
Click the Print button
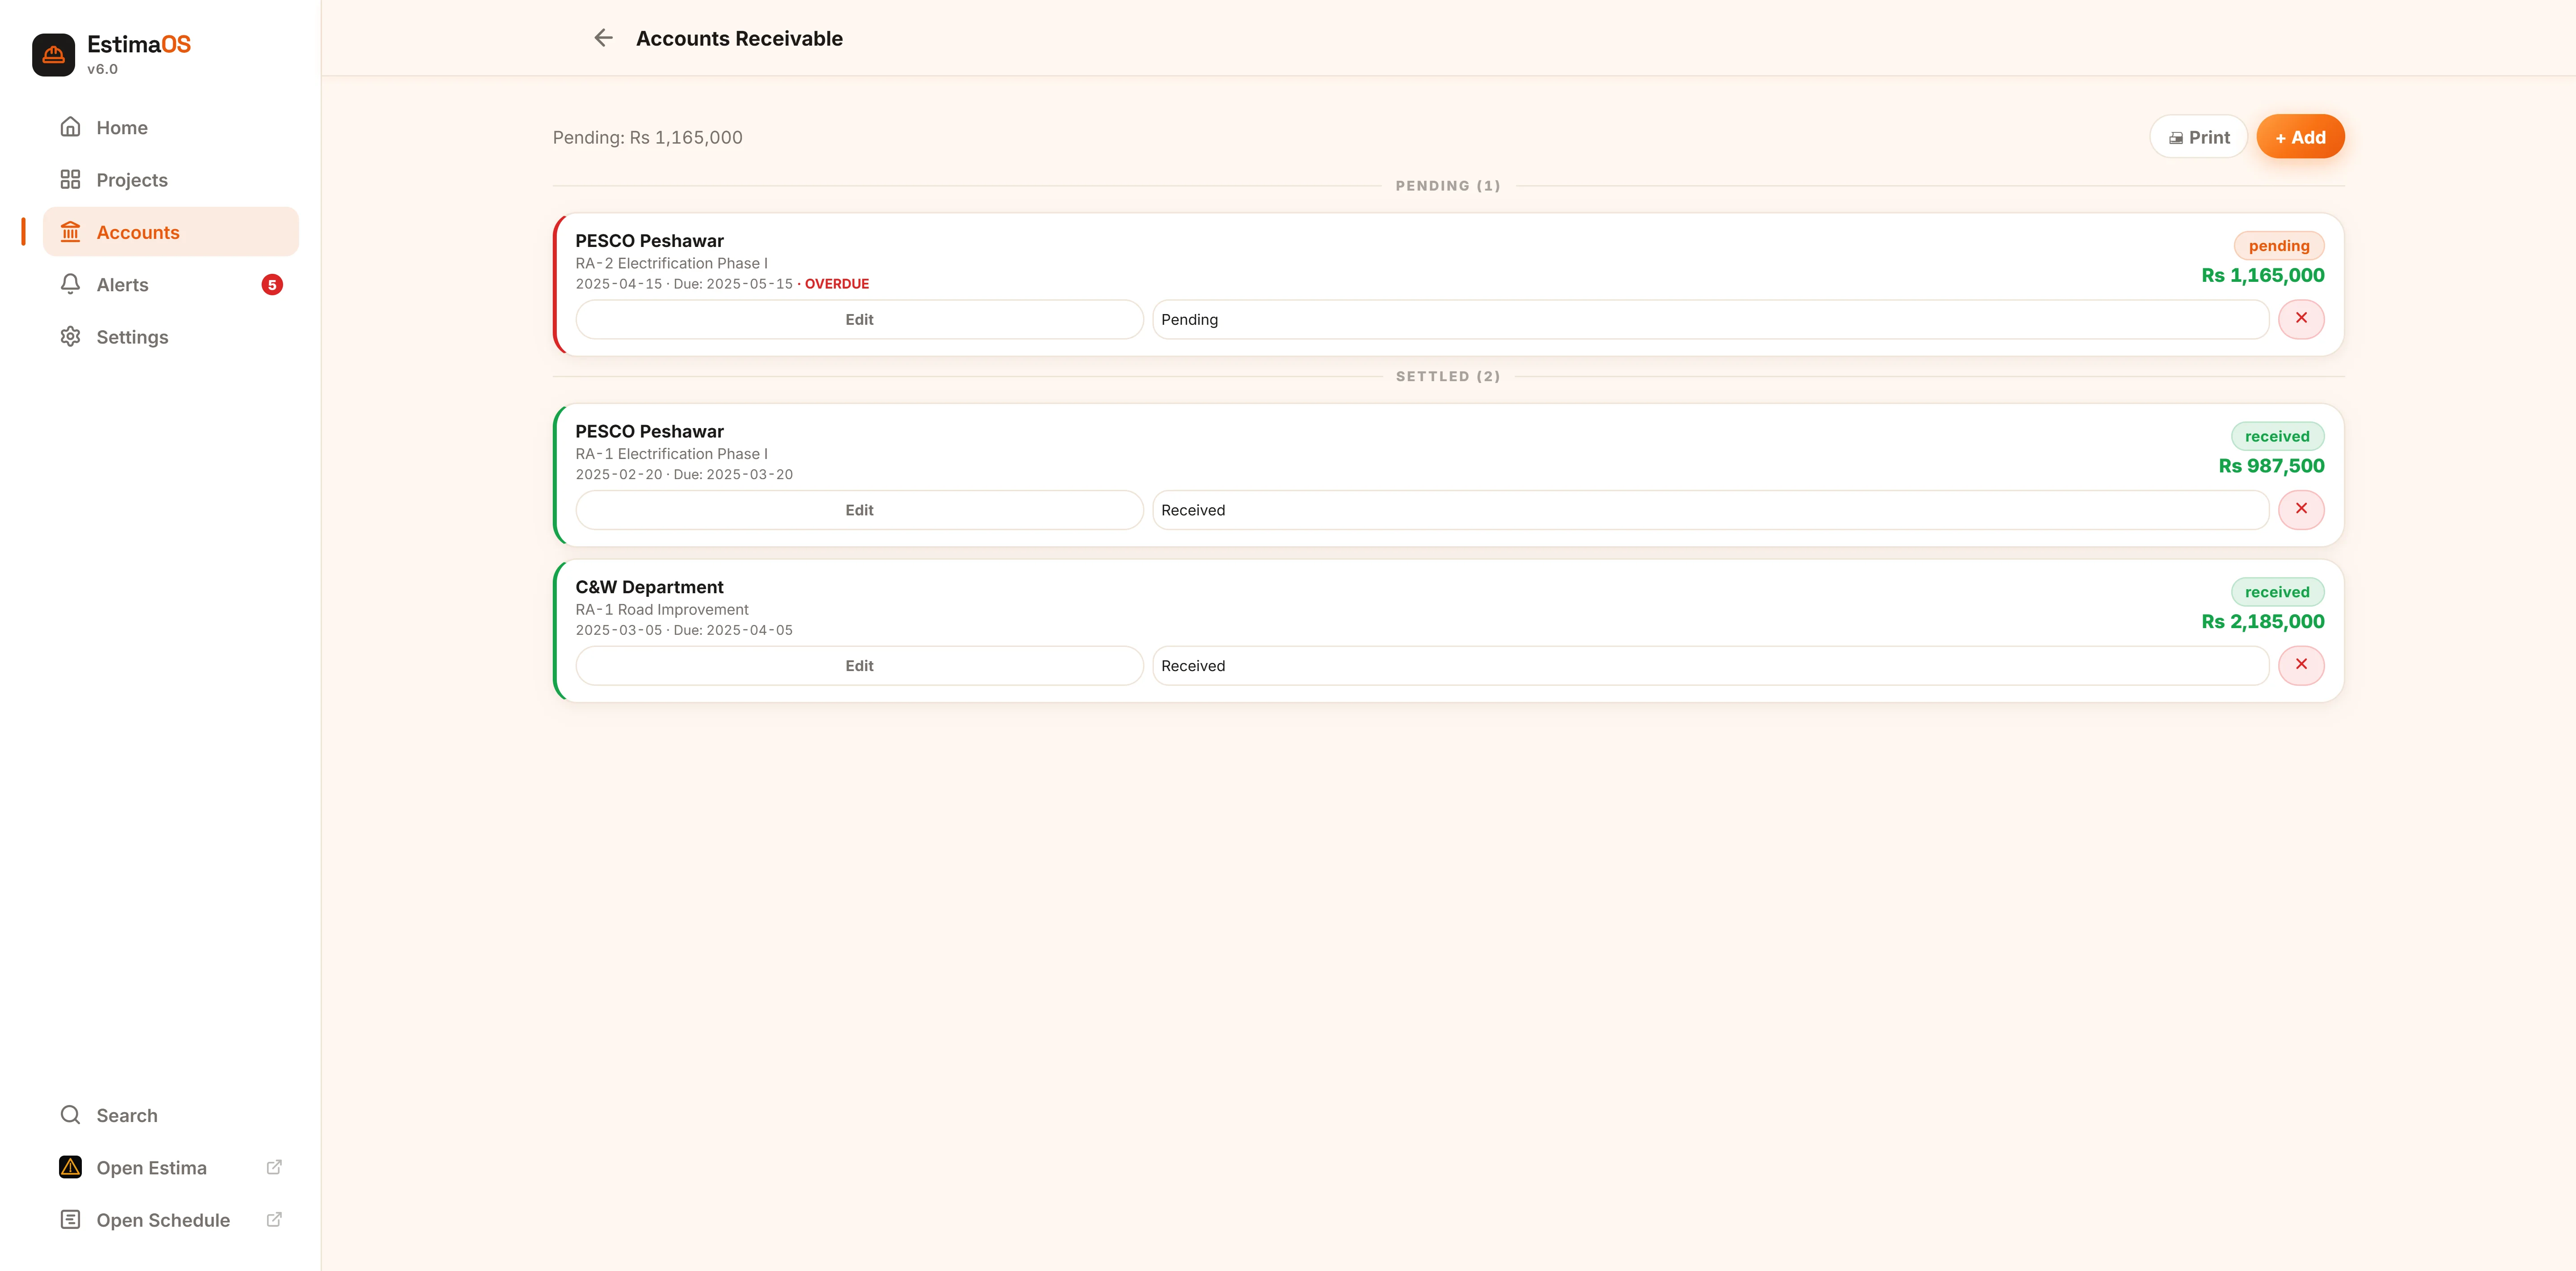point(2198,137)
